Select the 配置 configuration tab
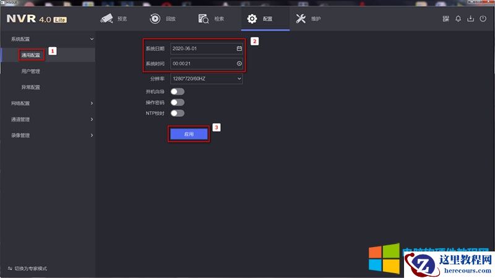 tap(265, 19)
